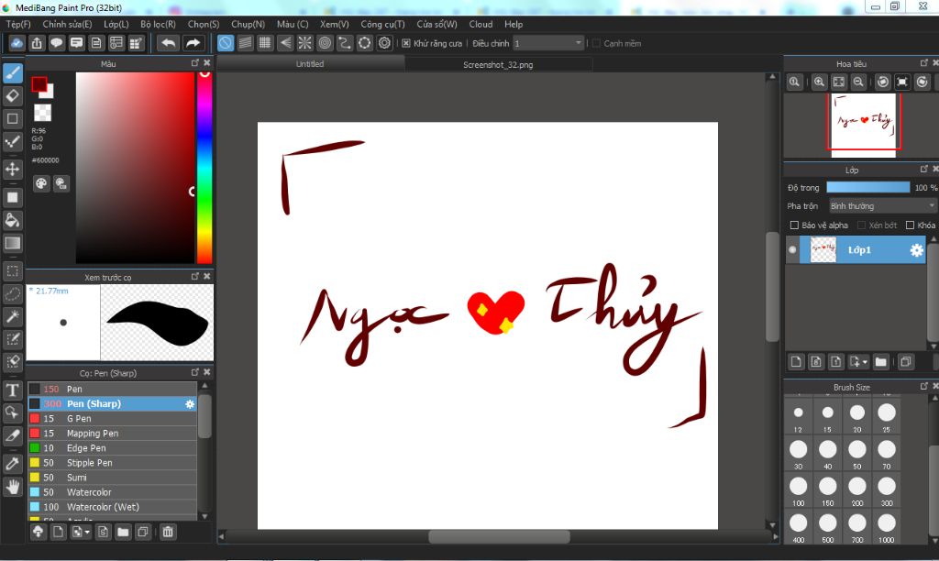Undock the Màu color panel
939x561 pixels.
coord(194,63)
